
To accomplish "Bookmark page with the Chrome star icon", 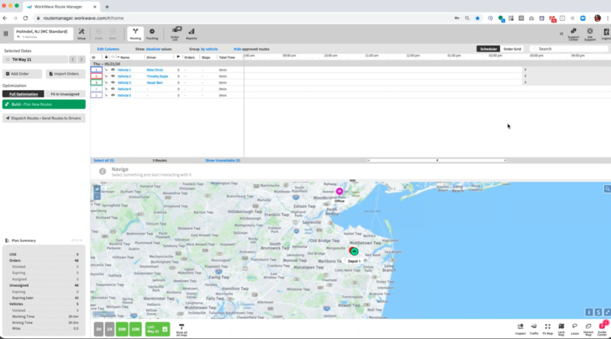I will click(x=477, y=18).
